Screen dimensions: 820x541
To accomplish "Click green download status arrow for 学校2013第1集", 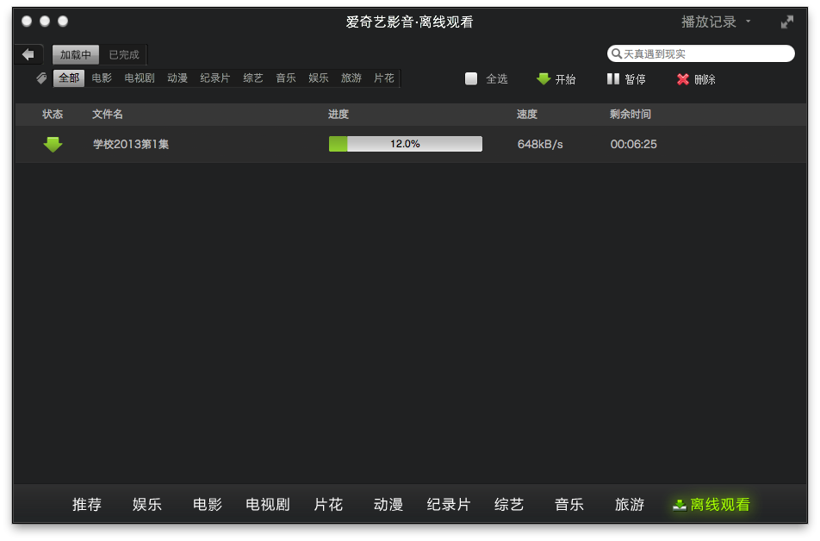I will (53, 145).
